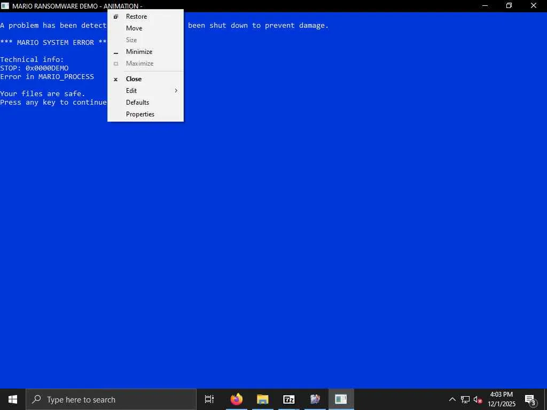Click the 'STOP: 0x0000DEMO' text line
The image size is (547, 410).
click(34, 68)
